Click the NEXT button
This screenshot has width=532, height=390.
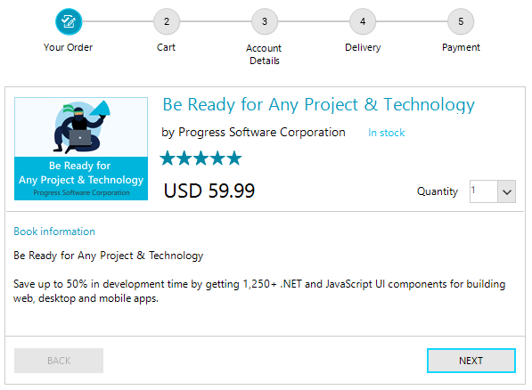471,361
